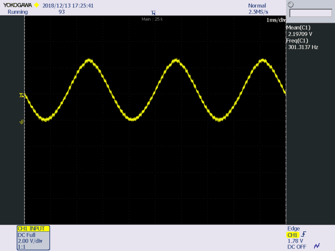Select the Normal trigger mode label
Image resolution: width=335 pixels, height=251 pixels.
point(257,5)
